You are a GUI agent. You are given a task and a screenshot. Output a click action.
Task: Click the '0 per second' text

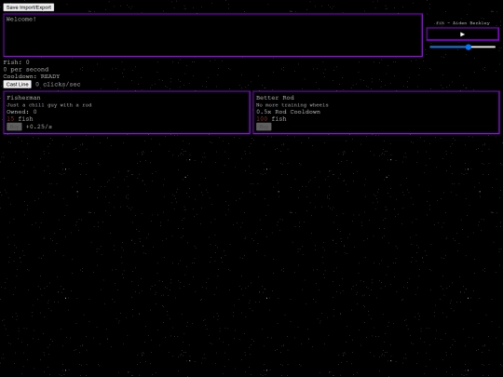pos(26,69)
